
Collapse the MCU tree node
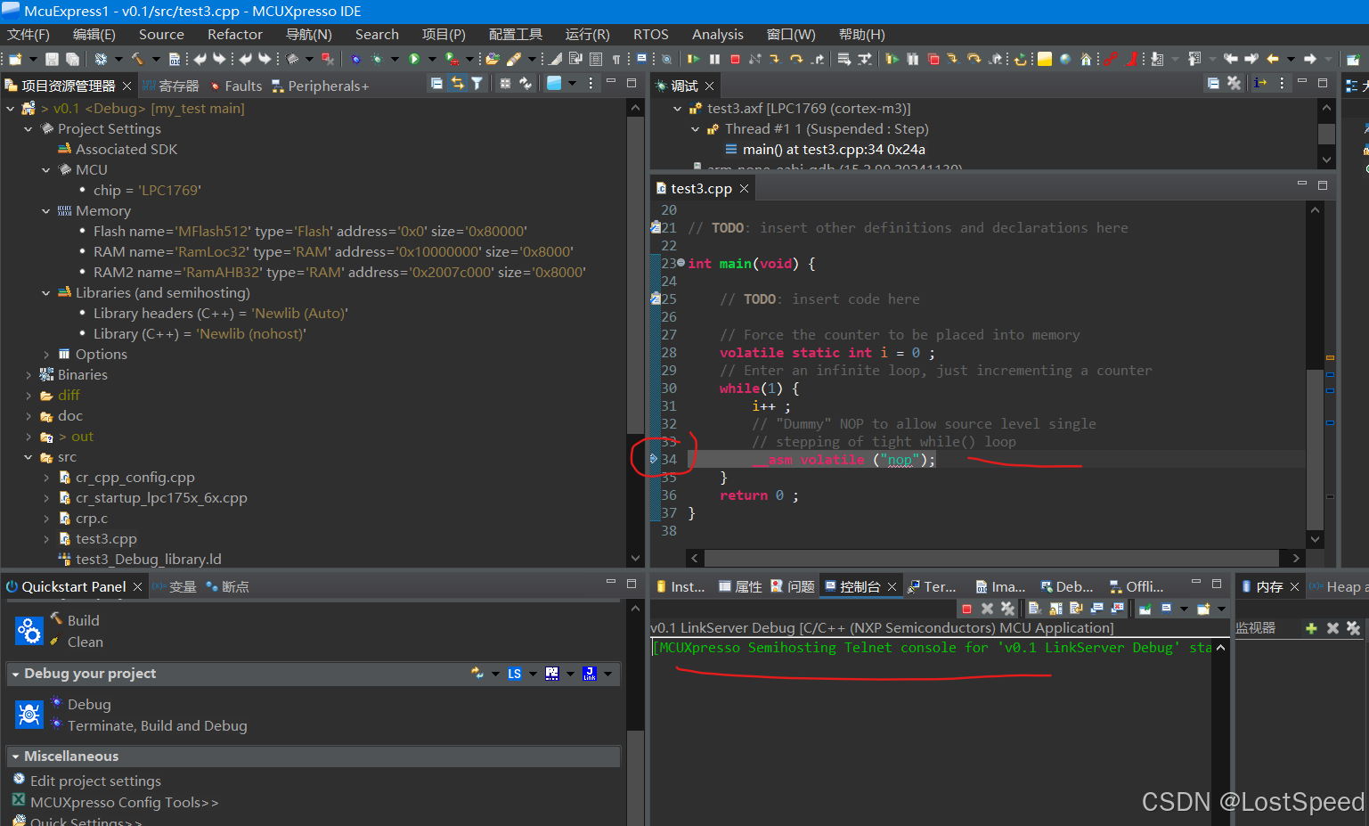(45, 170)
